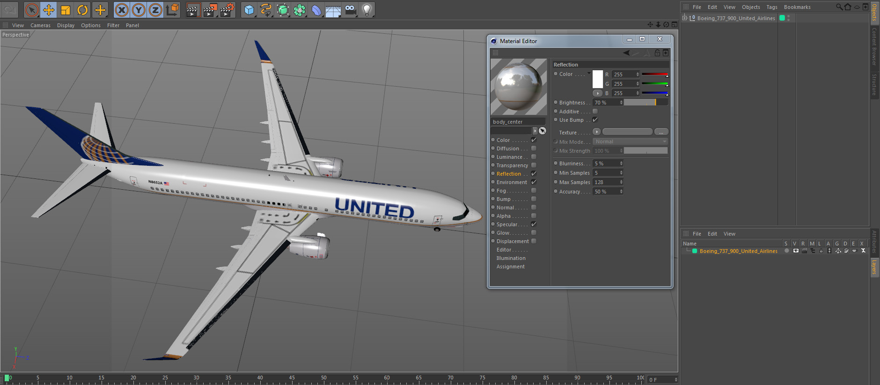
Task: Add a camera object
Action: tap(350, 10)
